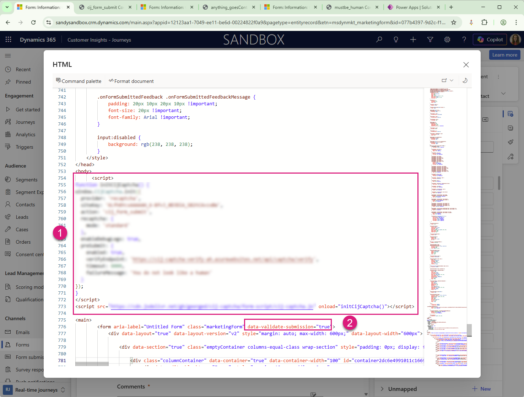Reload the page with browser refresh
Image resolution: width=524 pixels, height=397 pixels.
[33, 22]
